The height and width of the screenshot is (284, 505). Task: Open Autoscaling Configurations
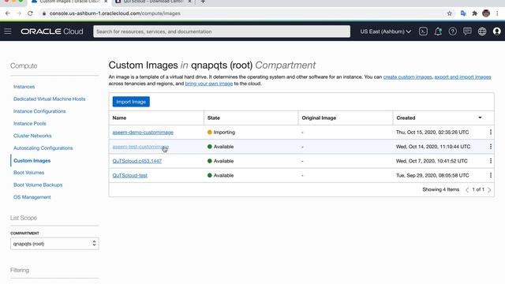point(43,148)
